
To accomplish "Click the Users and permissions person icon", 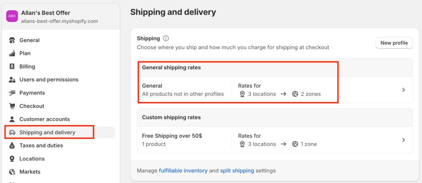I will pos(12,80).
